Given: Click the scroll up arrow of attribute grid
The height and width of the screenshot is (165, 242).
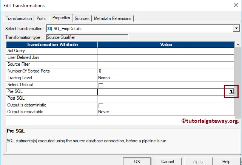Looking at the screenshot, I should [238, 45].
